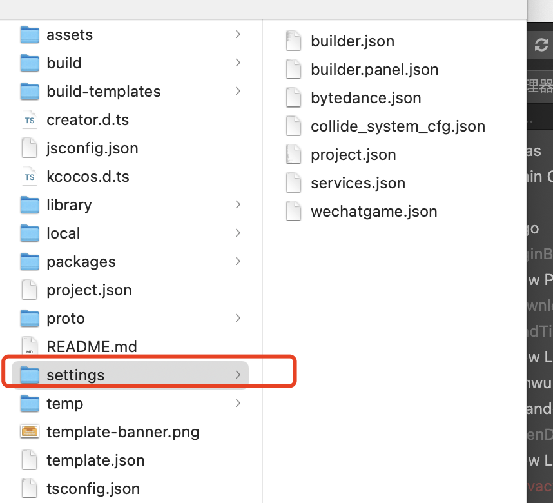Click the wechatgame.json file icon
The height and width of the screenshot is (503, 553).
294,212
